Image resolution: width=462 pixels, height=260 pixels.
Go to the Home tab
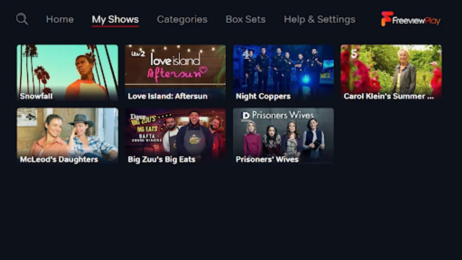[60, 19]
